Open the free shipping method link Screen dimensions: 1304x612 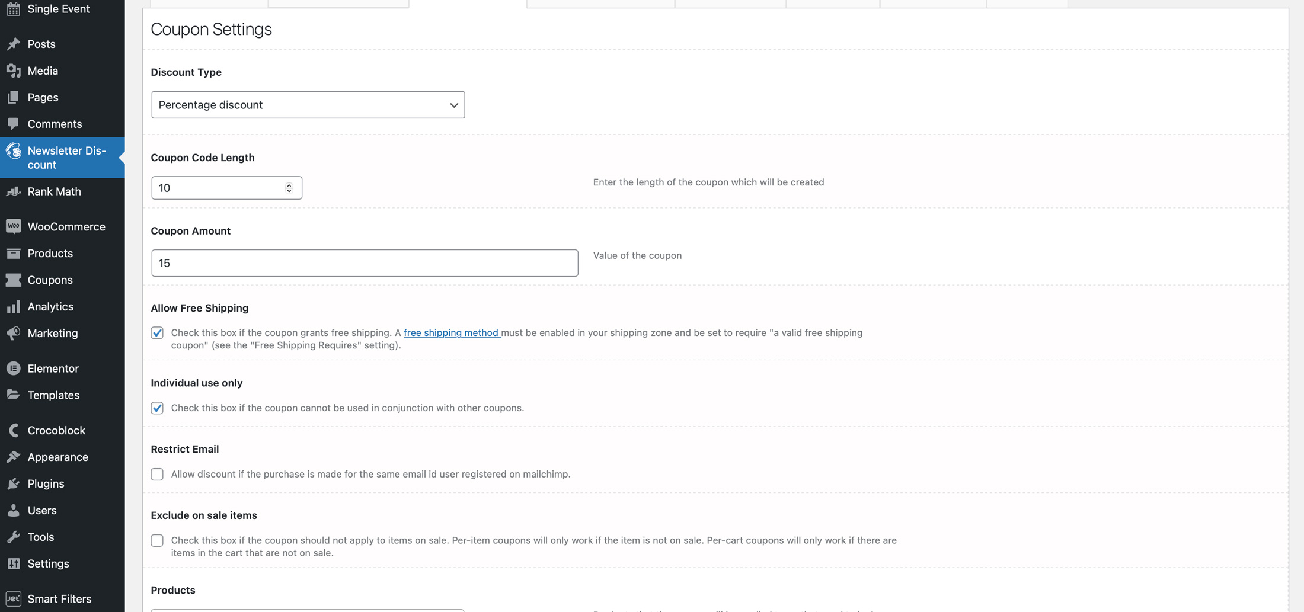(451, 332)
